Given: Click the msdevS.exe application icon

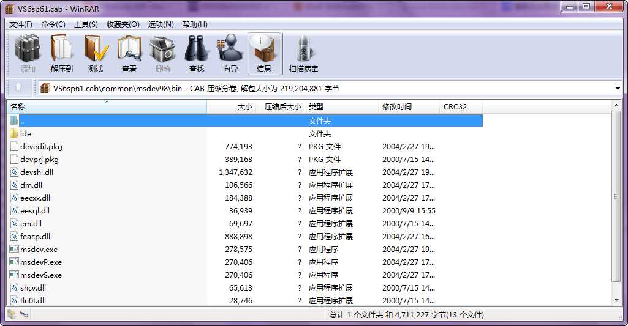Looking at the screenshot, I should click(14, 275).
